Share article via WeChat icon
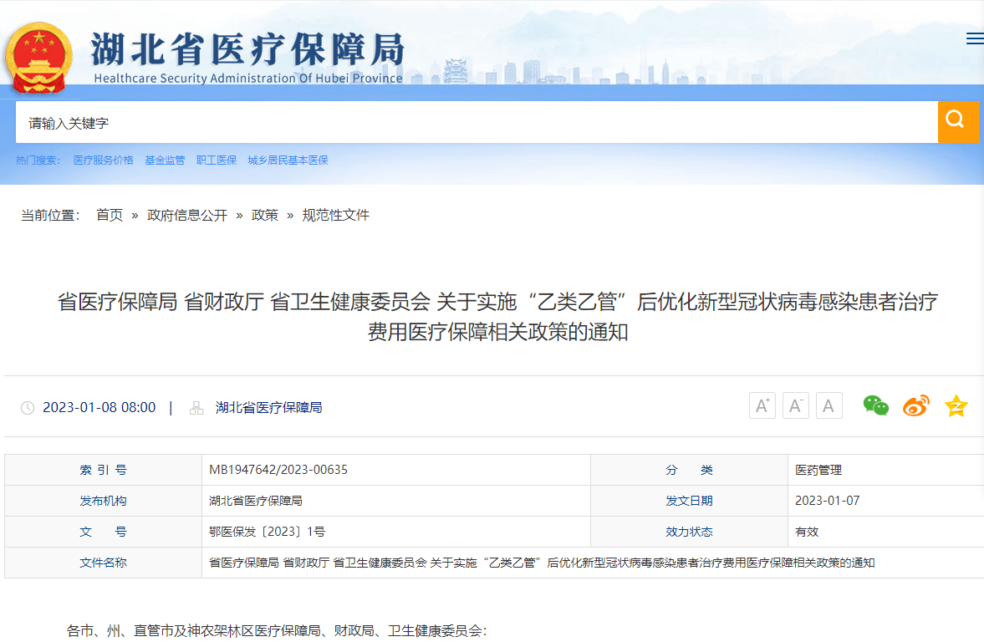The width and height of the screenshot is (984, 642). tap(875, 406)
